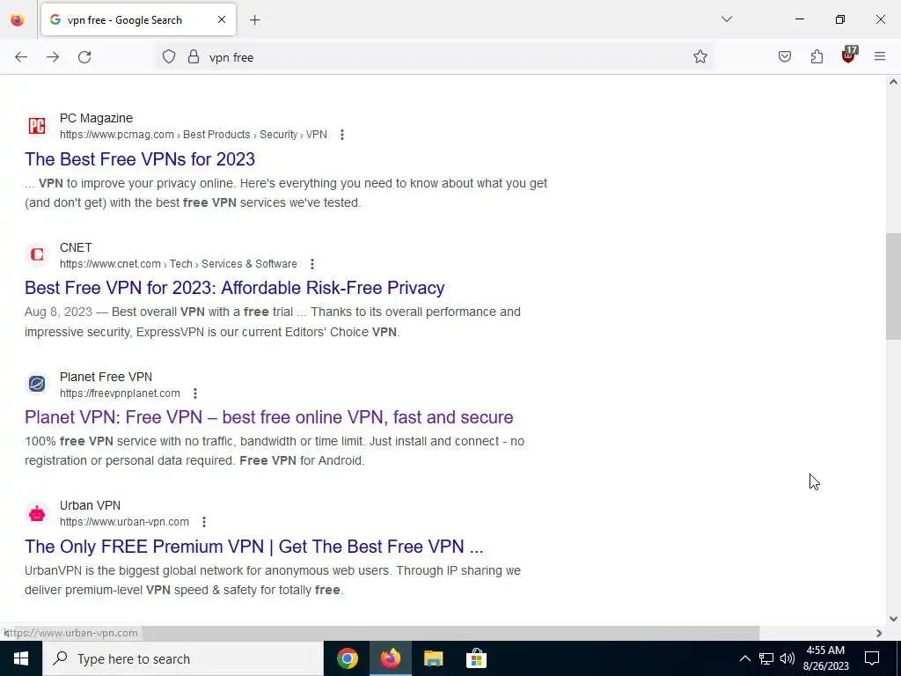Open more options for Planet Free VPN result
The width and height of the screenshot is (901, 676).
click(x=195, y=393)
